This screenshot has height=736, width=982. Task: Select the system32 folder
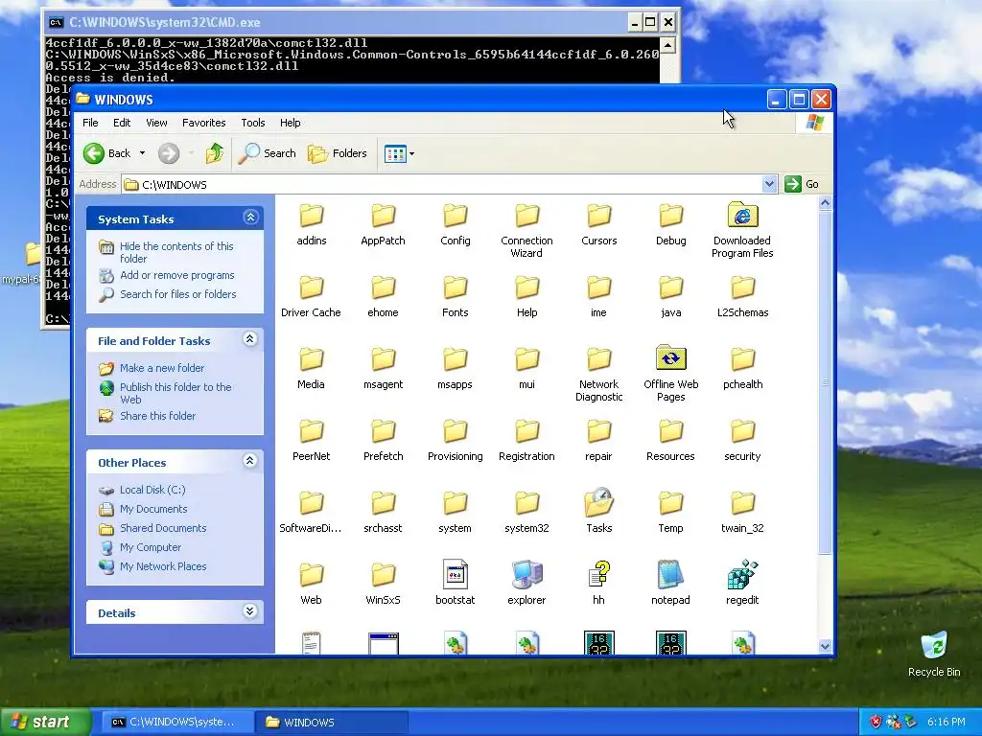[526, 512]
